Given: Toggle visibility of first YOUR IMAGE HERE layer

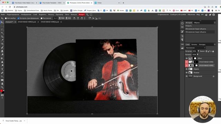Looking at the screenshot, I should [x=186, y=62].
